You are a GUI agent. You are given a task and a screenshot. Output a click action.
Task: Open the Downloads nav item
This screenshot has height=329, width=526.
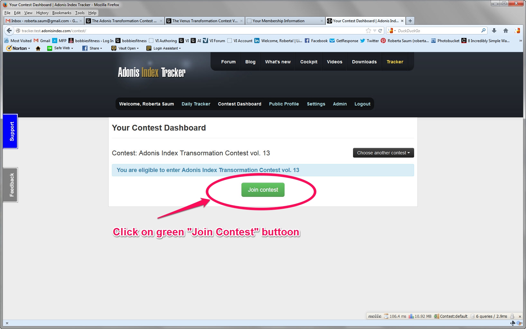point(364,62)
